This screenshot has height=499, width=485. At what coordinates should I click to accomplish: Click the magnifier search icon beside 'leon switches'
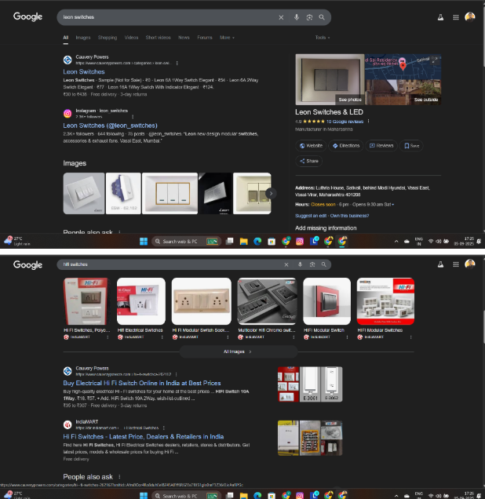pyautogui.click(x=322, y=17)
